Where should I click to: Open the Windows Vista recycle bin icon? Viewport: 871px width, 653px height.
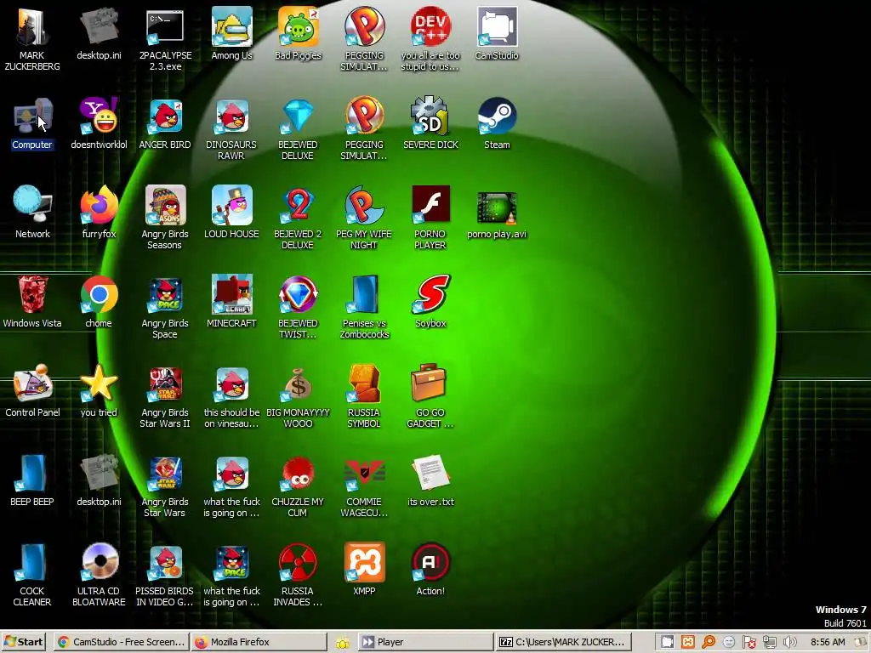tap(32, 302)
